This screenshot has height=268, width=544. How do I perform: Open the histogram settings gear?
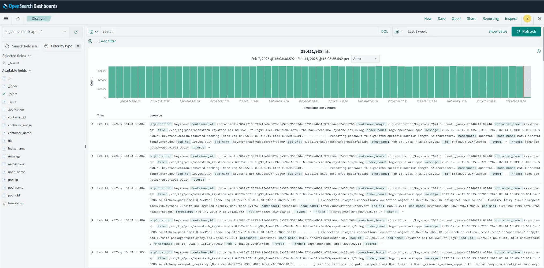pos(539,51)
